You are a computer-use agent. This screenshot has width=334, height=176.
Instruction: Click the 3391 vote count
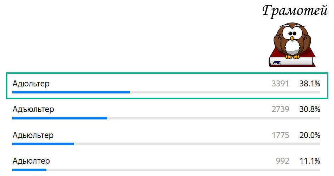click(280, 84)
